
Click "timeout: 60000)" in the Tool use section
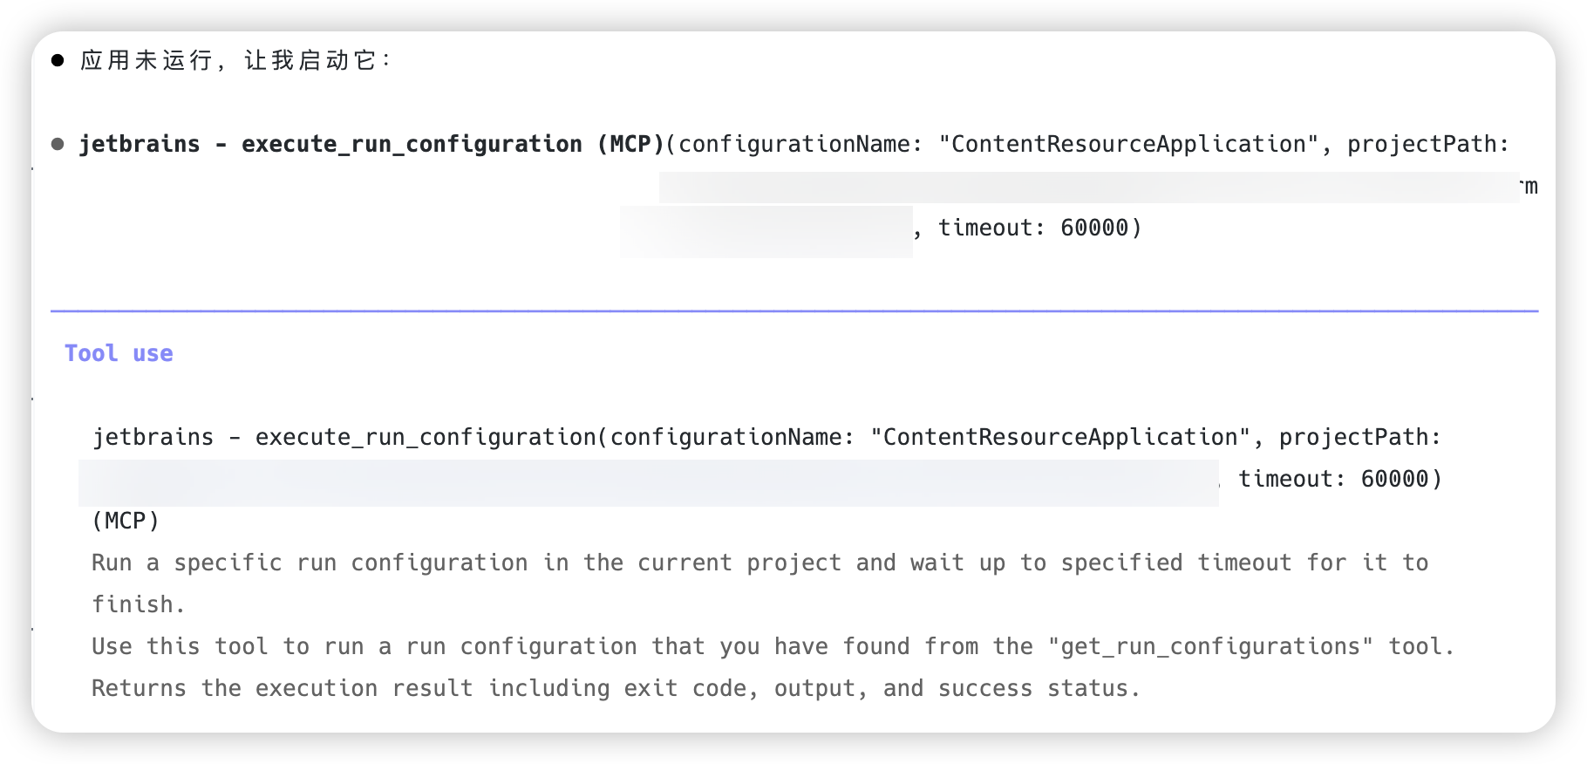tap(1340, 479)
